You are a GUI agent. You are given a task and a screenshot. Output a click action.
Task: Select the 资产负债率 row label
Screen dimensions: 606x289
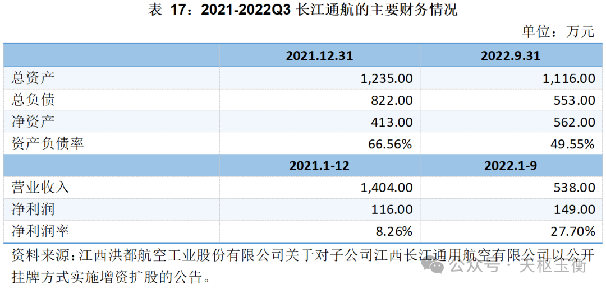(x=48, y=144)
